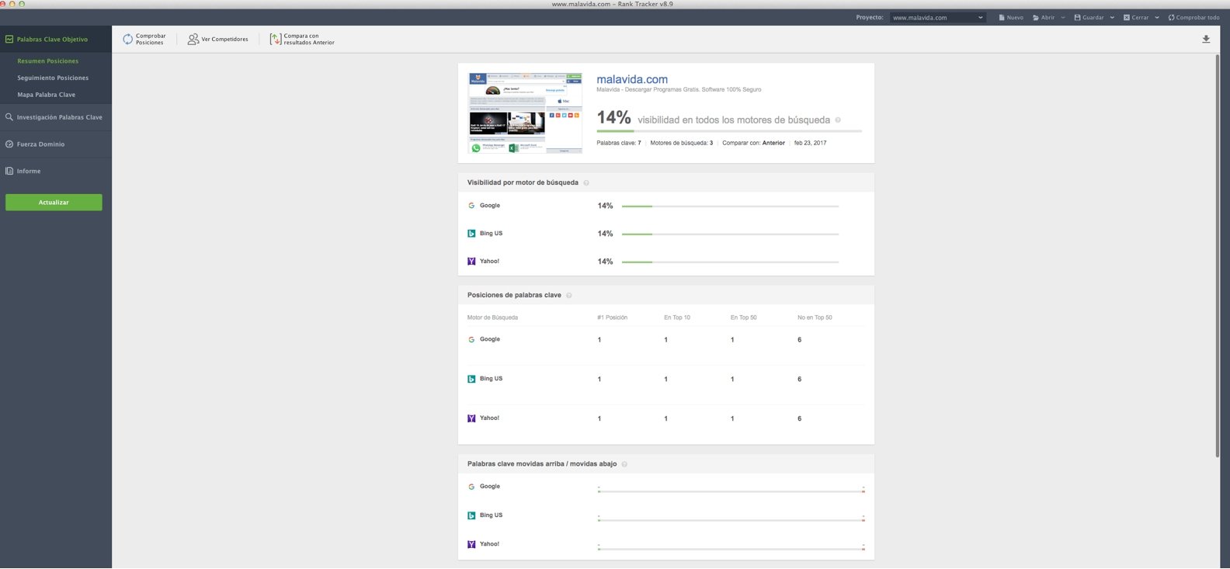Click the Palabras clave: 7 label

pos(619,143)
